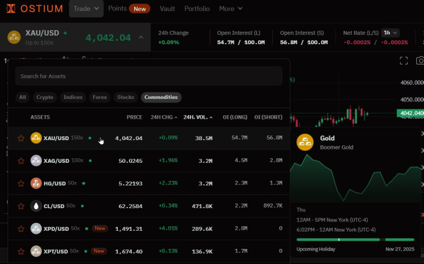
Task: Click the market hours progress bar
Action: coord(355,239)
